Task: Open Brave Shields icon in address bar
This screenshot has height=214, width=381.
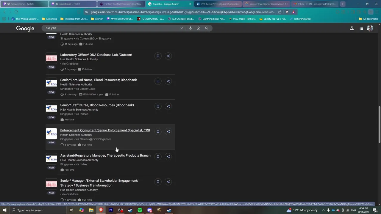Action: coord(287,12)
